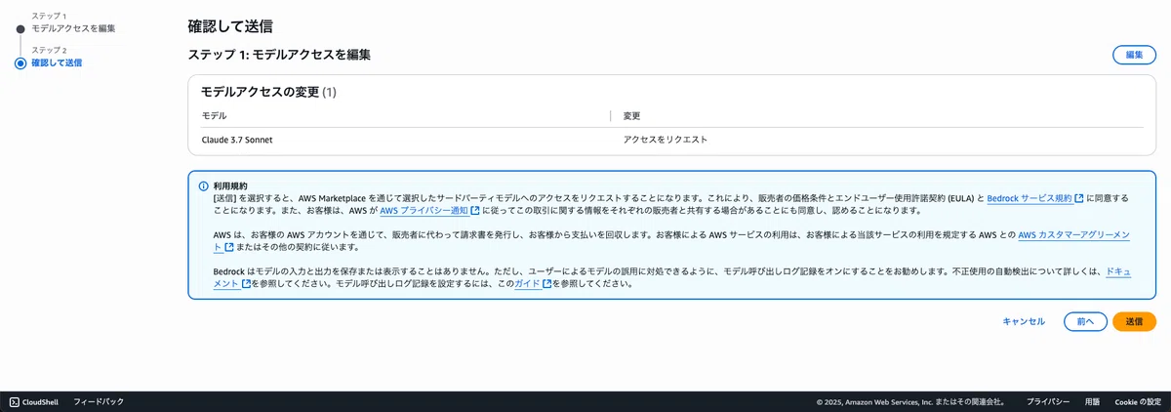Click the 前へ previous button
Image resolution: width=1171 pixels, height=412 pixels.
point(1085,321)
